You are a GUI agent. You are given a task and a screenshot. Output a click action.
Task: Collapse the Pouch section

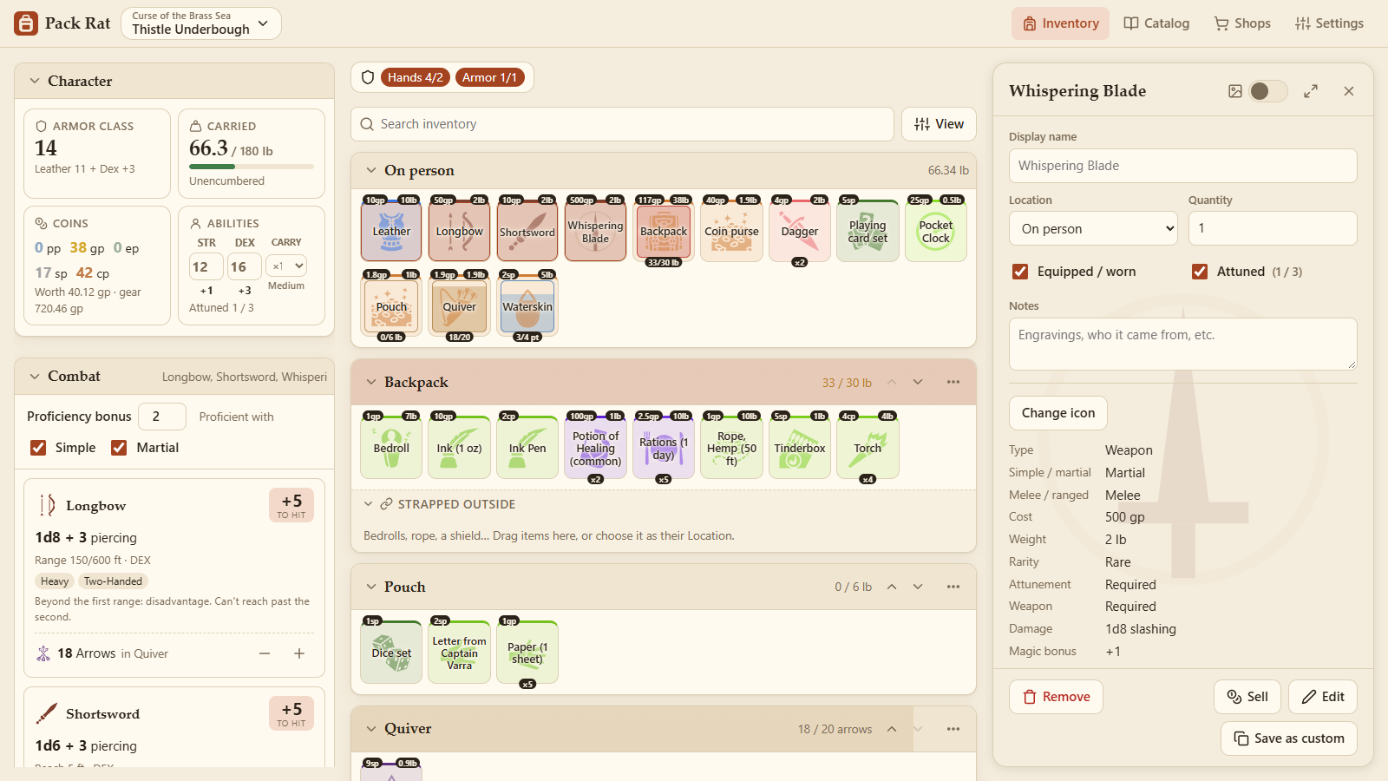pos(371,587)
